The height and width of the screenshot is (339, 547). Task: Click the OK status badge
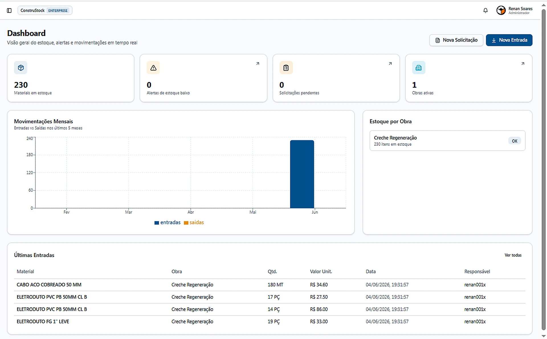coord(515,141)
